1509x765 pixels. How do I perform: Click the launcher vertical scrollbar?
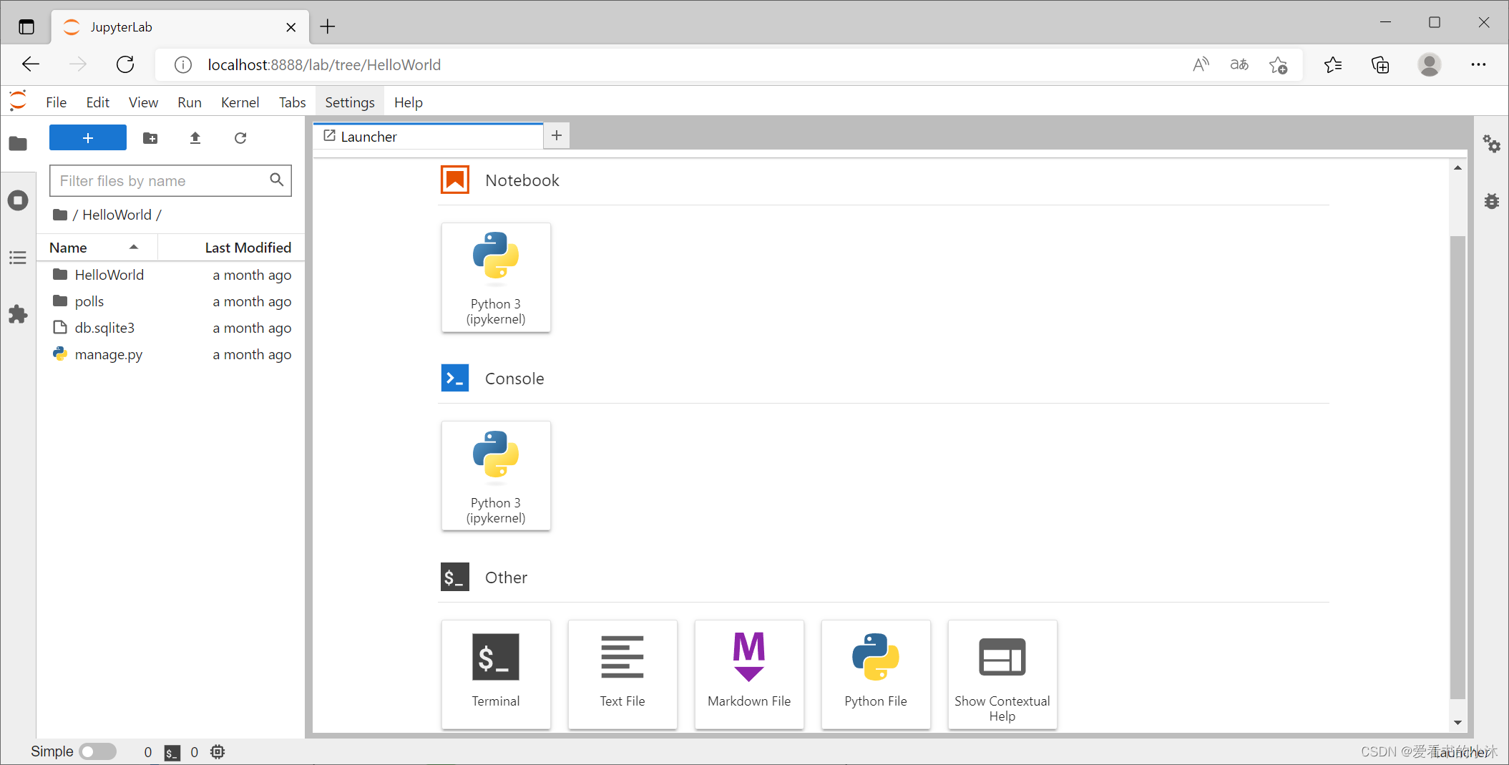point(1457,467)
